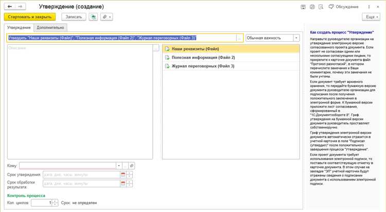
Task: Expand the Кому field dropdown arrow
Action: [119, 166]
